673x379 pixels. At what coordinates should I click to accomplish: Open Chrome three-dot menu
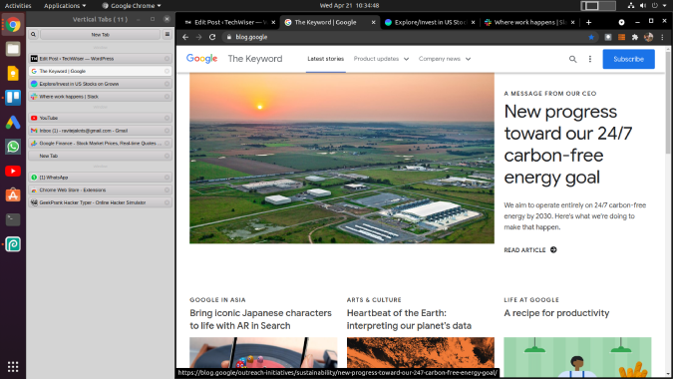tap(662, 37)
